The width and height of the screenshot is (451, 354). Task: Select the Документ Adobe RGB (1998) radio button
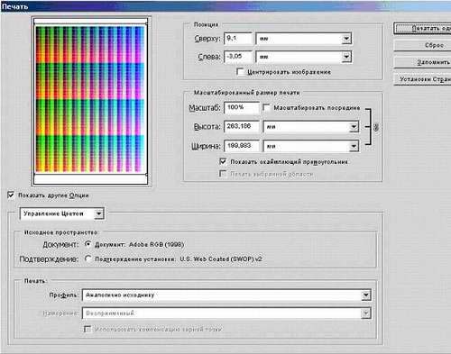pos(87,244)
